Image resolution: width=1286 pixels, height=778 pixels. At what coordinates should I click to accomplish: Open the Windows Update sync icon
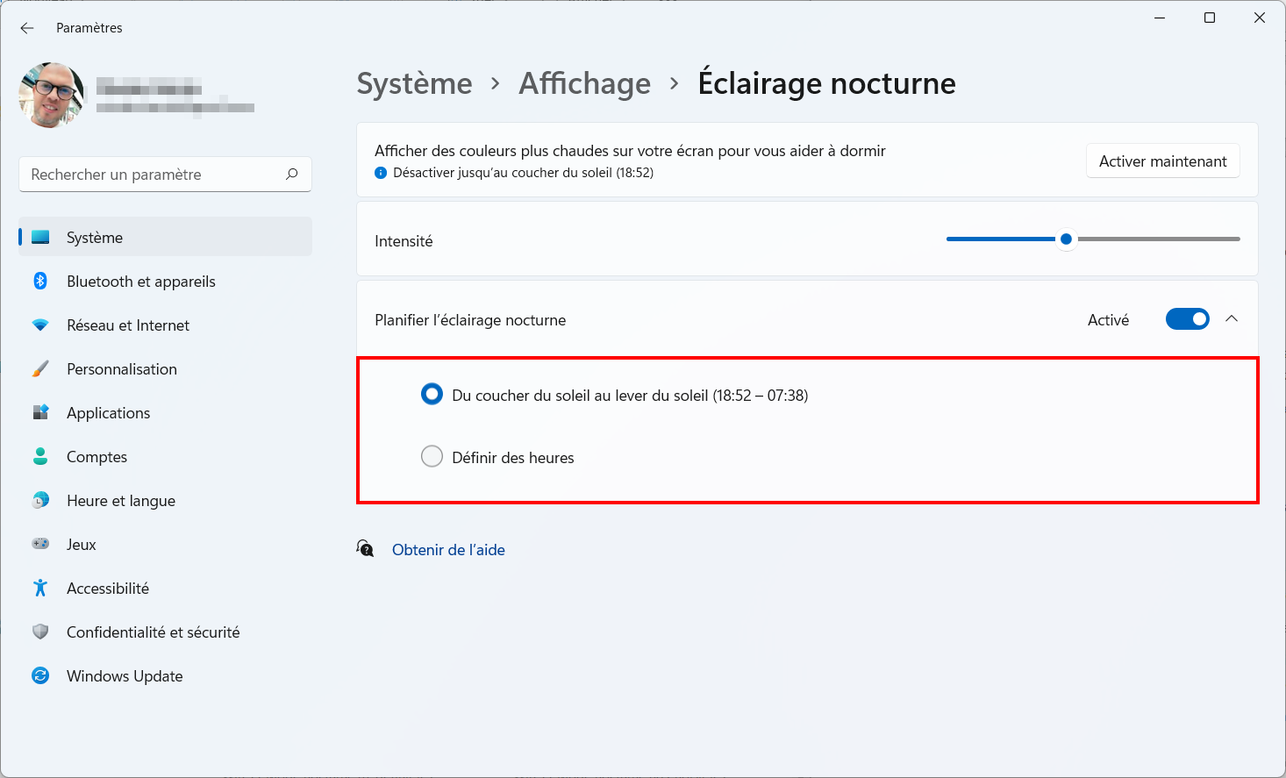(40, 675)
